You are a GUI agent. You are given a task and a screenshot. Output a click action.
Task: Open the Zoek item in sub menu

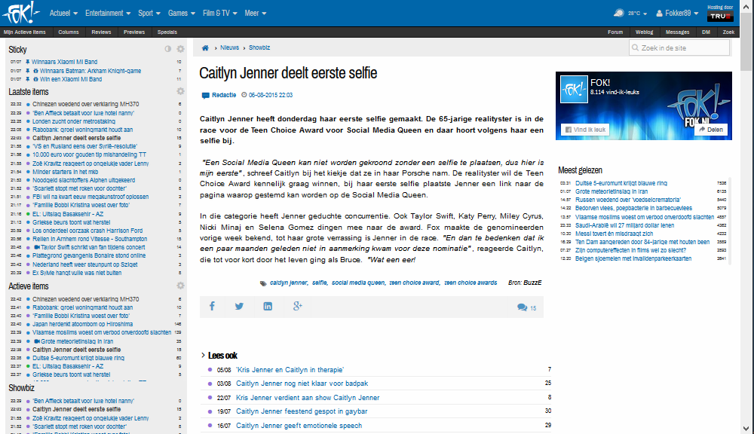click(x=728, y=32)
